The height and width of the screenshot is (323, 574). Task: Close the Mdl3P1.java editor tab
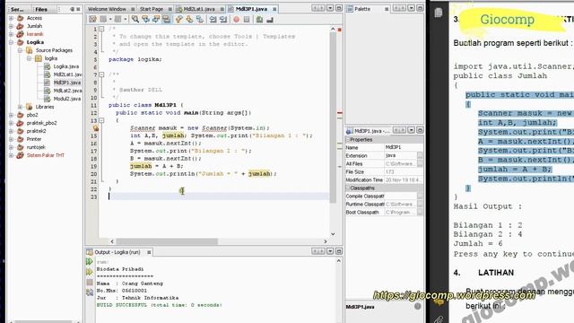pos(274,9)
